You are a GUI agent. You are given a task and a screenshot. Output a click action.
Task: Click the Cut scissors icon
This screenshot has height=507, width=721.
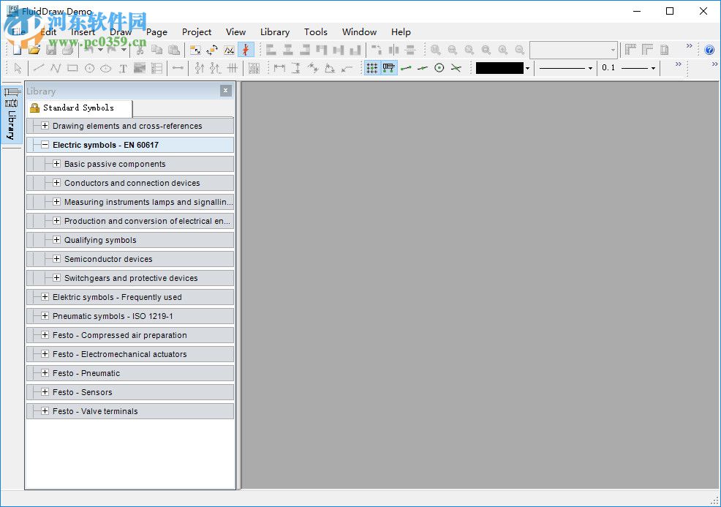click(139, 50)
